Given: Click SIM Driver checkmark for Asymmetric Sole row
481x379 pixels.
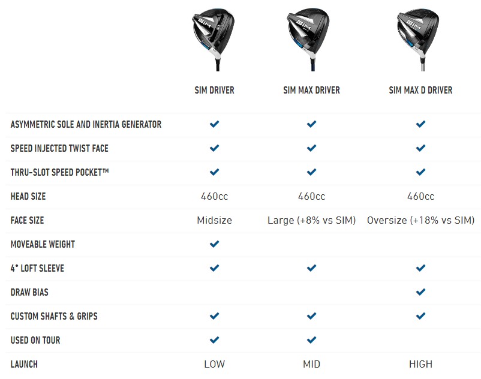Looking at the screenshot, I should (215, 124).
